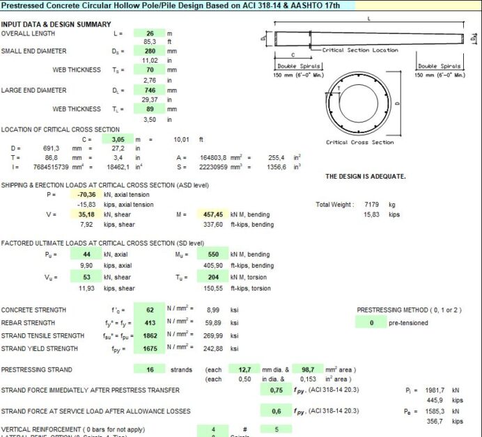This screenshot has width=482, height=437.
Task: Select the strand yield strength cell showing 1675
Action: 150,349
